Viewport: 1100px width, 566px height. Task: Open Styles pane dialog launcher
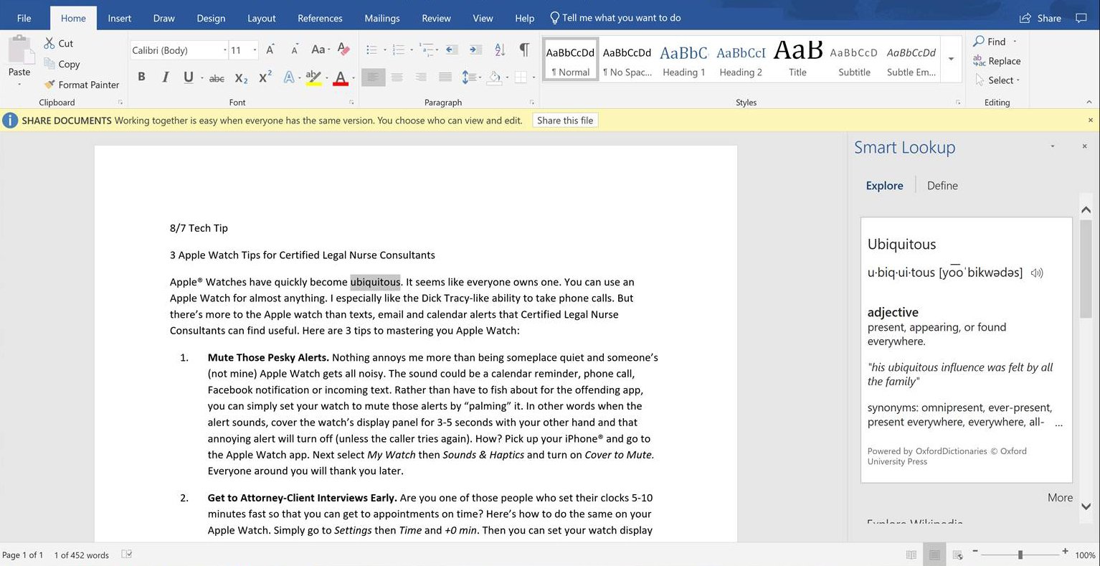pos(958,103)
